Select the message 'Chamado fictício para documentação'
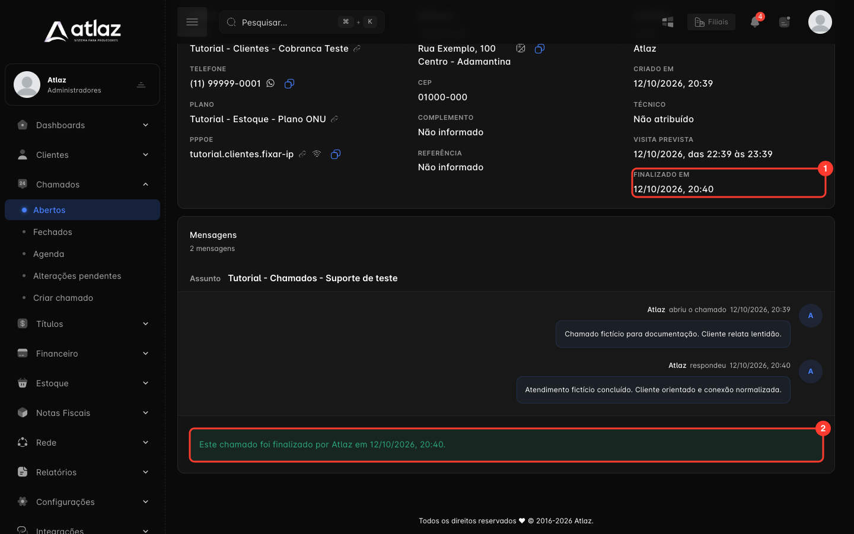Screen dimensions: 854x534 click(x=673, y=334)
